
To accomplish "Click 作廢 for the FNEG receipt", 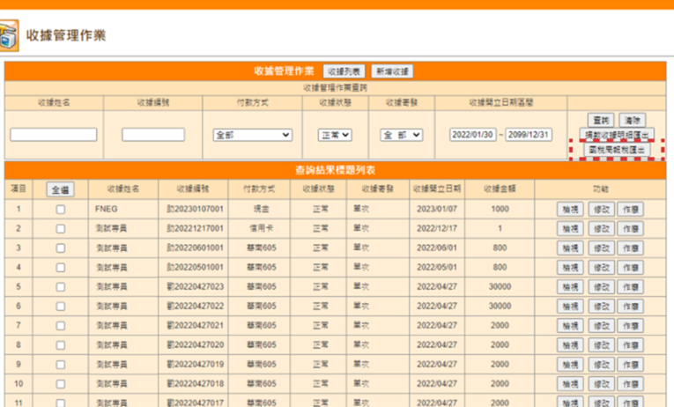I will tap(631, 210).
